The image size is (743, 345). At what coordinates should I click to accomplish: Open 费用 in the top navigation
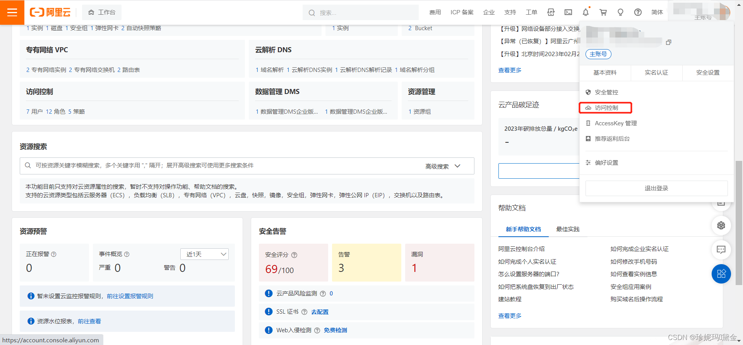click(x=435, y=12)
